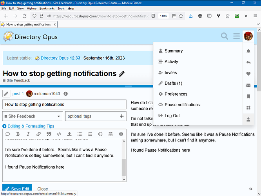
Task: Open the emoji picker in composer toolbar
Action: [100, 134]
